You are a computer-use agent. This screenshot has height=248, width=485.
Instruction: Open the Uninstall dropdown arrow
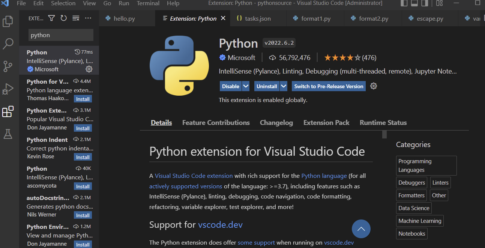point(284,86)
